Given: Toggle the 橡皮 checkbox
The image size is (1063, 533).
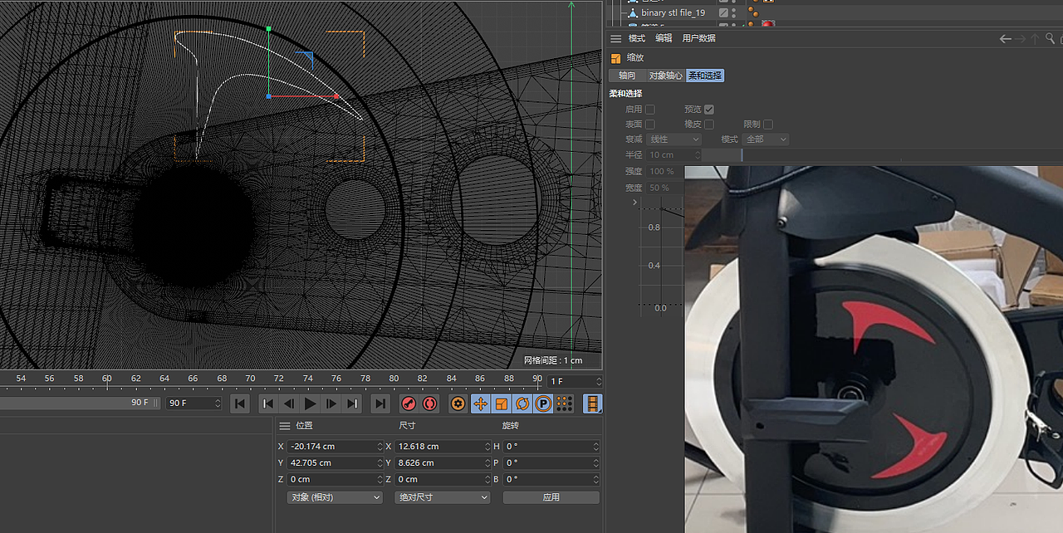Looking at the screenshot, I should [709, 125].
